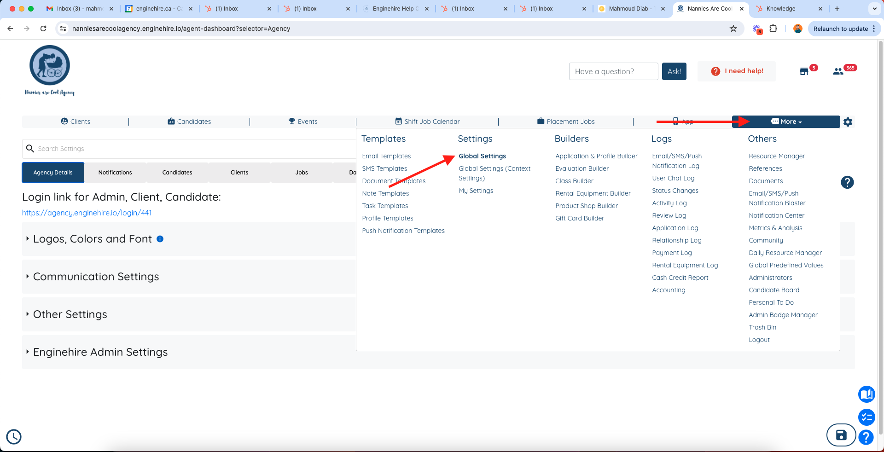Open the agency login link URL
The height and width of the screenshot is (452, 884).
87,213
